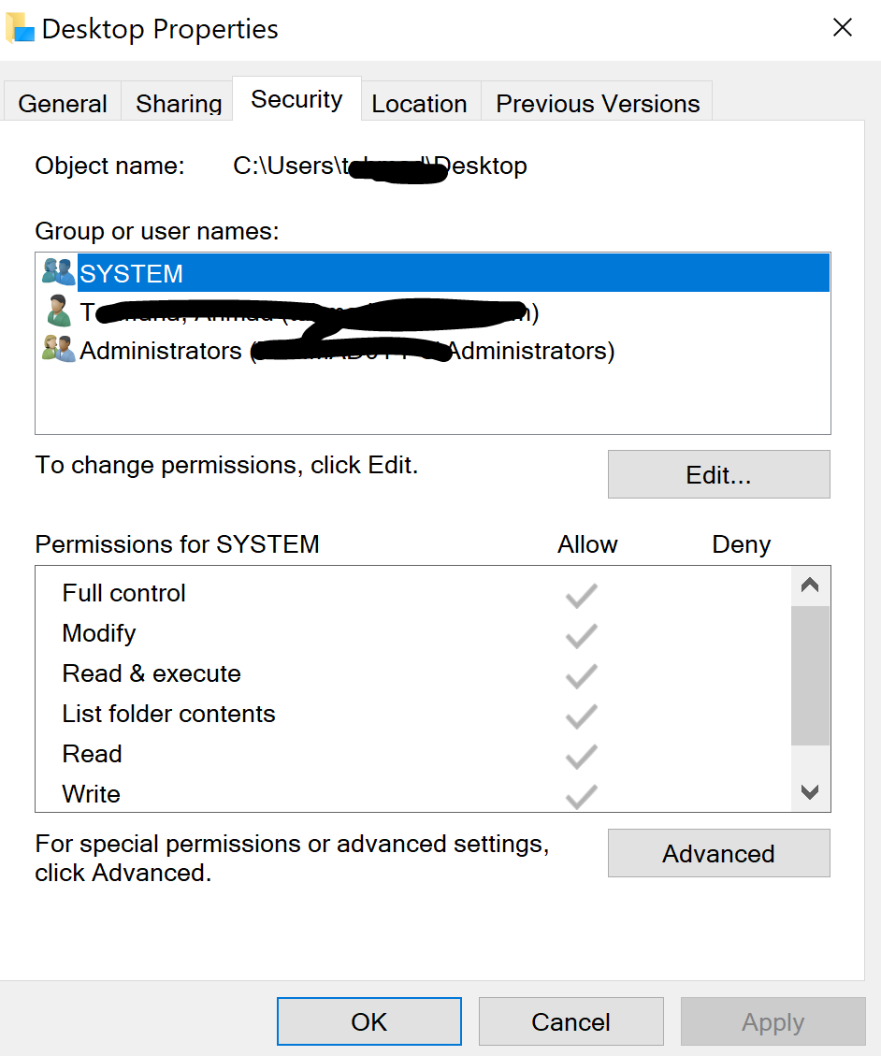Click Full control allow checkmark
The height and width of the screenshot is (1056, 881).
click(x=581, y=595)
